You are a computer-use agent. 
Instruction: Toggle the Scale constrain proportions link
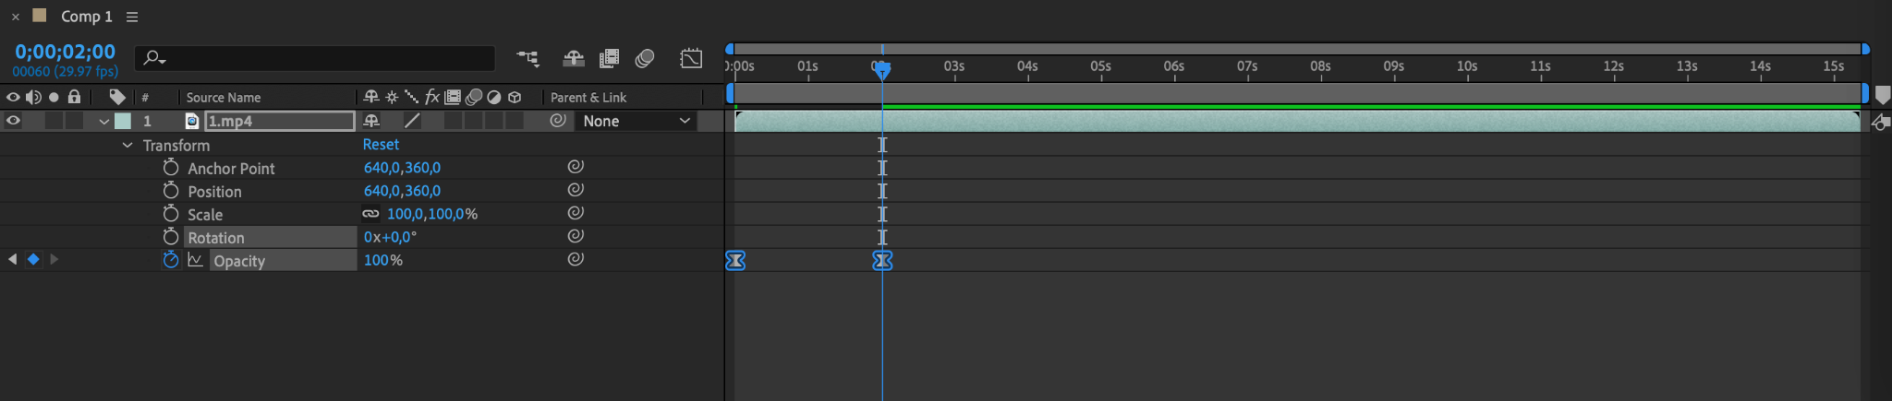click(x=370, y=214)
